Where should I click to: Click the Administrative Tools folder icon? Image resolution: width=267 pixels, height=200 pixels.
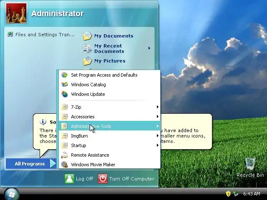pos(65,126)
